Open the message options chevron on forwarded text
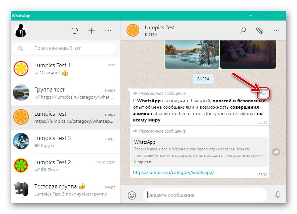 (x=264, y=94)
